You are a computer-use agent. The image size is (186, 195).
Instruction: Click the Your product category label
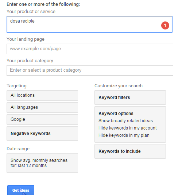(30, 61)
